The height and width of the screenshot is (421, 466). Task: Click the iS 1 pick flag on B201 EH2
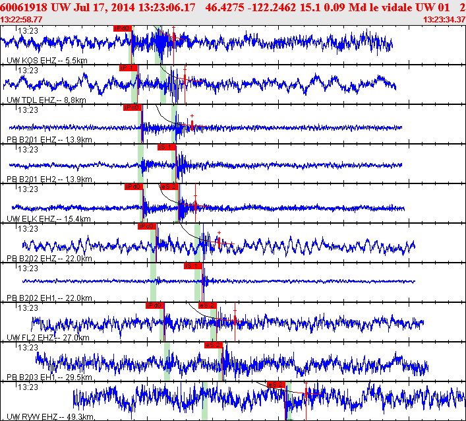point(166,147)
